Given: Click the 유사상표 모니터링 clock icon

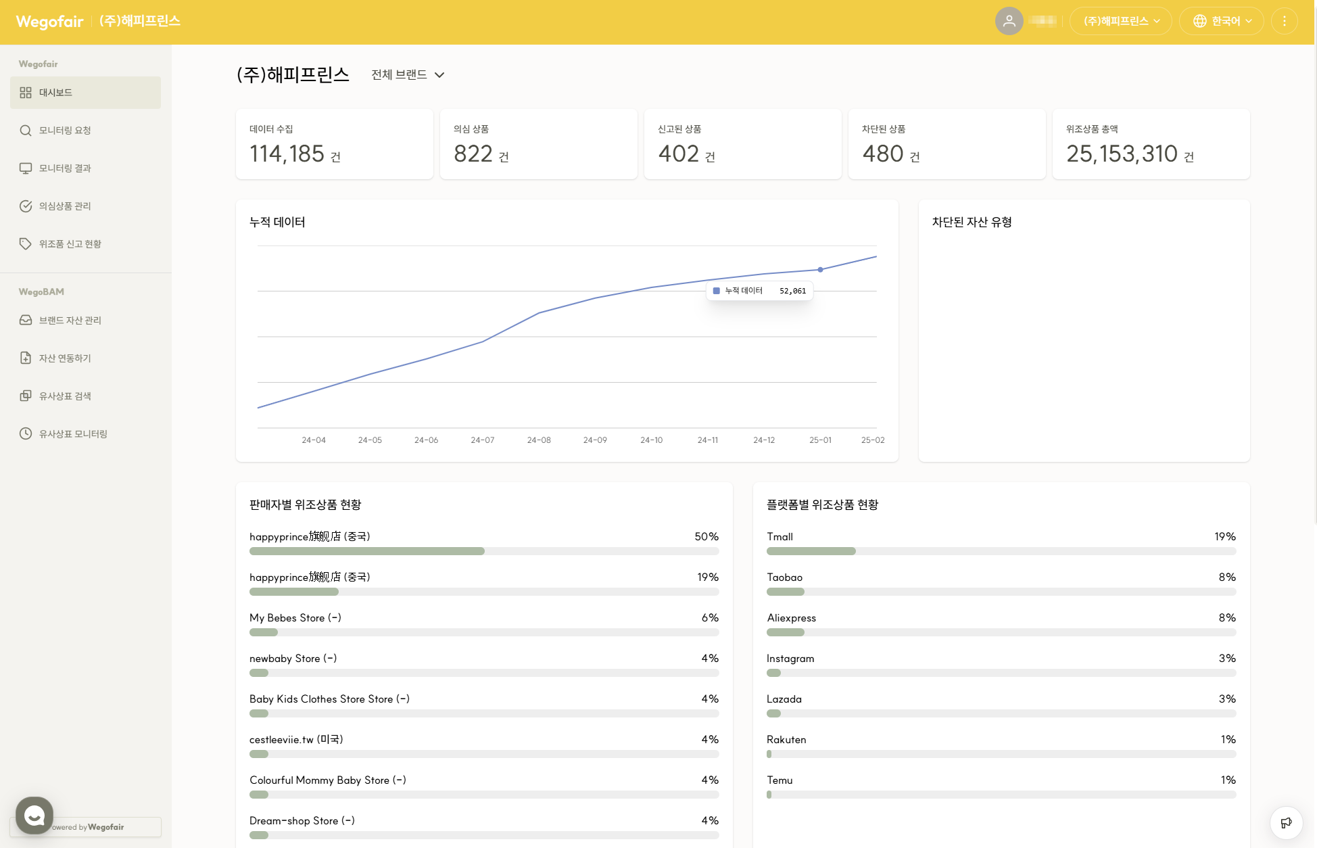Looking at the screenshot, I should coord(26,434).
